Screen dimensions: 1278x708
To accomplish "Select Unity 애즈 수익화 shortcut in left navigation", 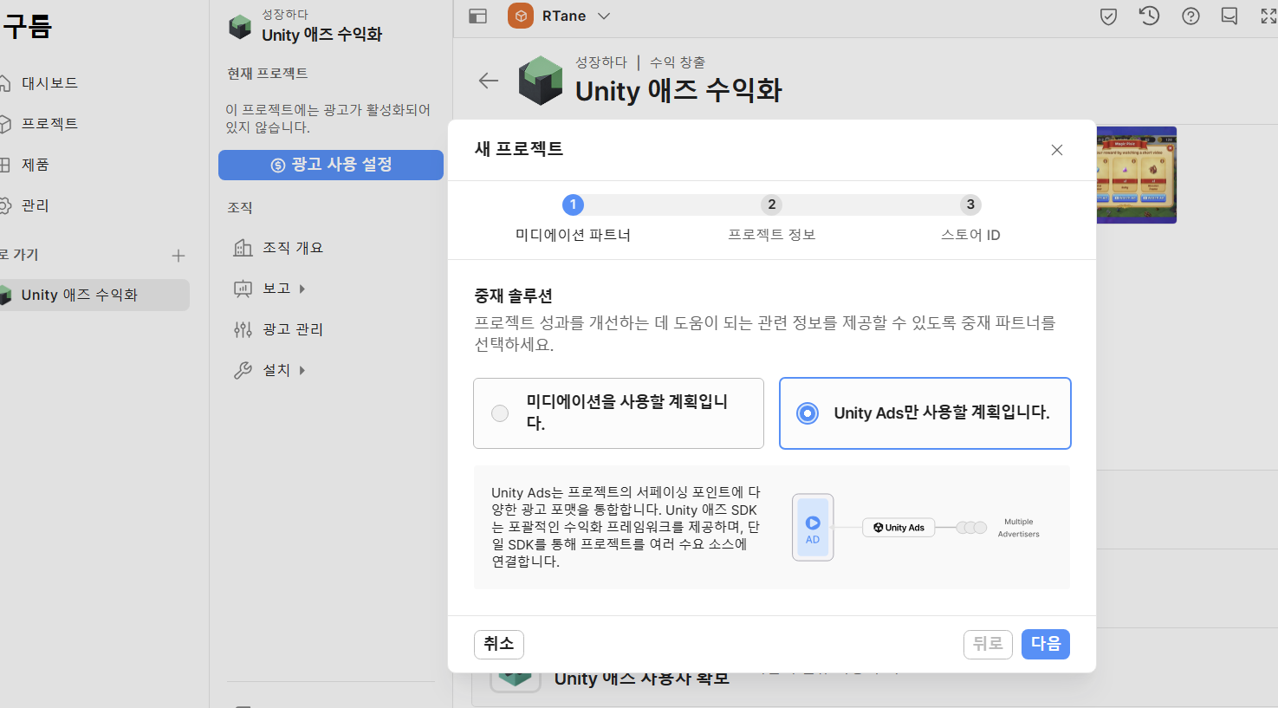I will click(x=94, y=295).
